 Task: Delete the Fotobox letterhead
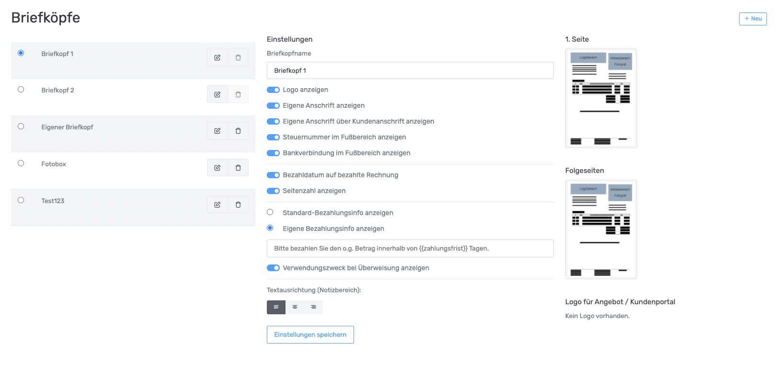(x=238, y=168)
